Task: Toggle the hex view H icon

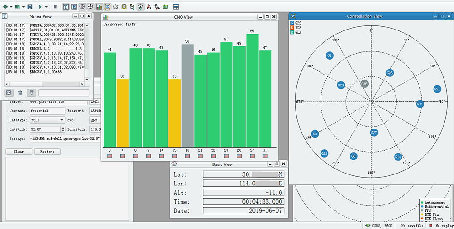Action: pos(74,7)
